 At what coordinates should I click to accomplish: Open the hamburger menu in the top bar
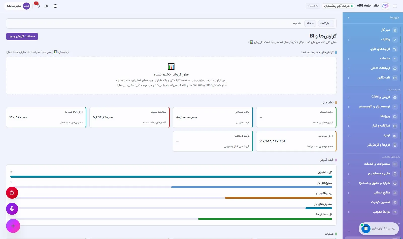[x=395, y=6]
